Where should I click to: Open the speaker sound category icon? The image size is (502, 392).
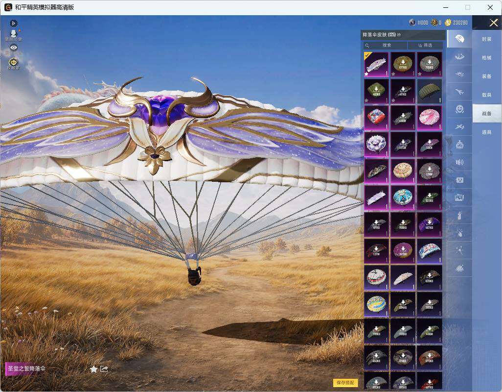pos(459,162)
